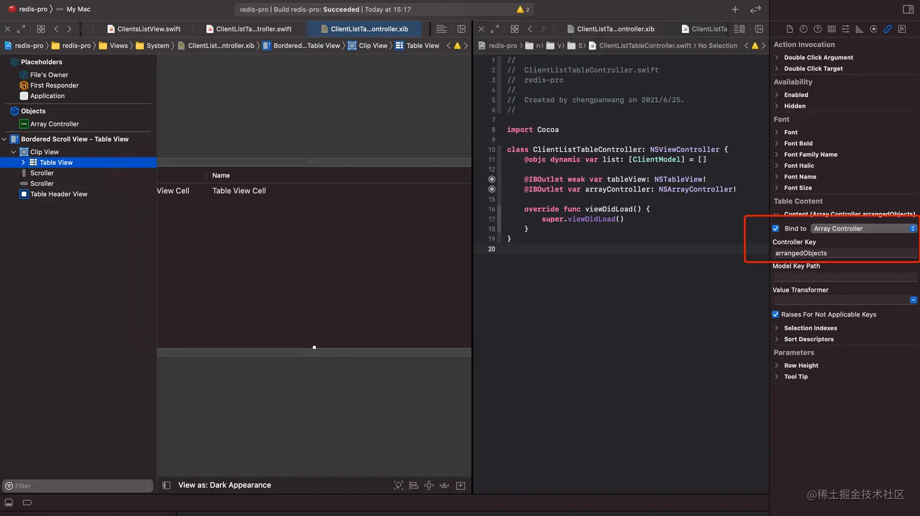This screenshot has height=516, width=920.
Task: Open the Bindings inspector link icon
Action: point(888,29)
